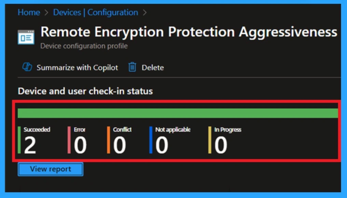
Task: Open Devices | Configuration breadcrumb link
Action: point(95,12)
